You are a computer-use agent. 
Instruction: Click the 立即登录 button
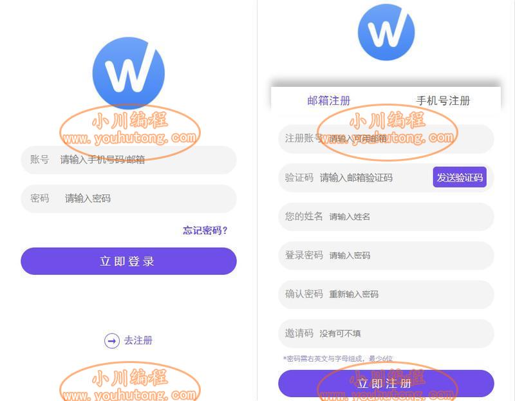coord(128,261)
